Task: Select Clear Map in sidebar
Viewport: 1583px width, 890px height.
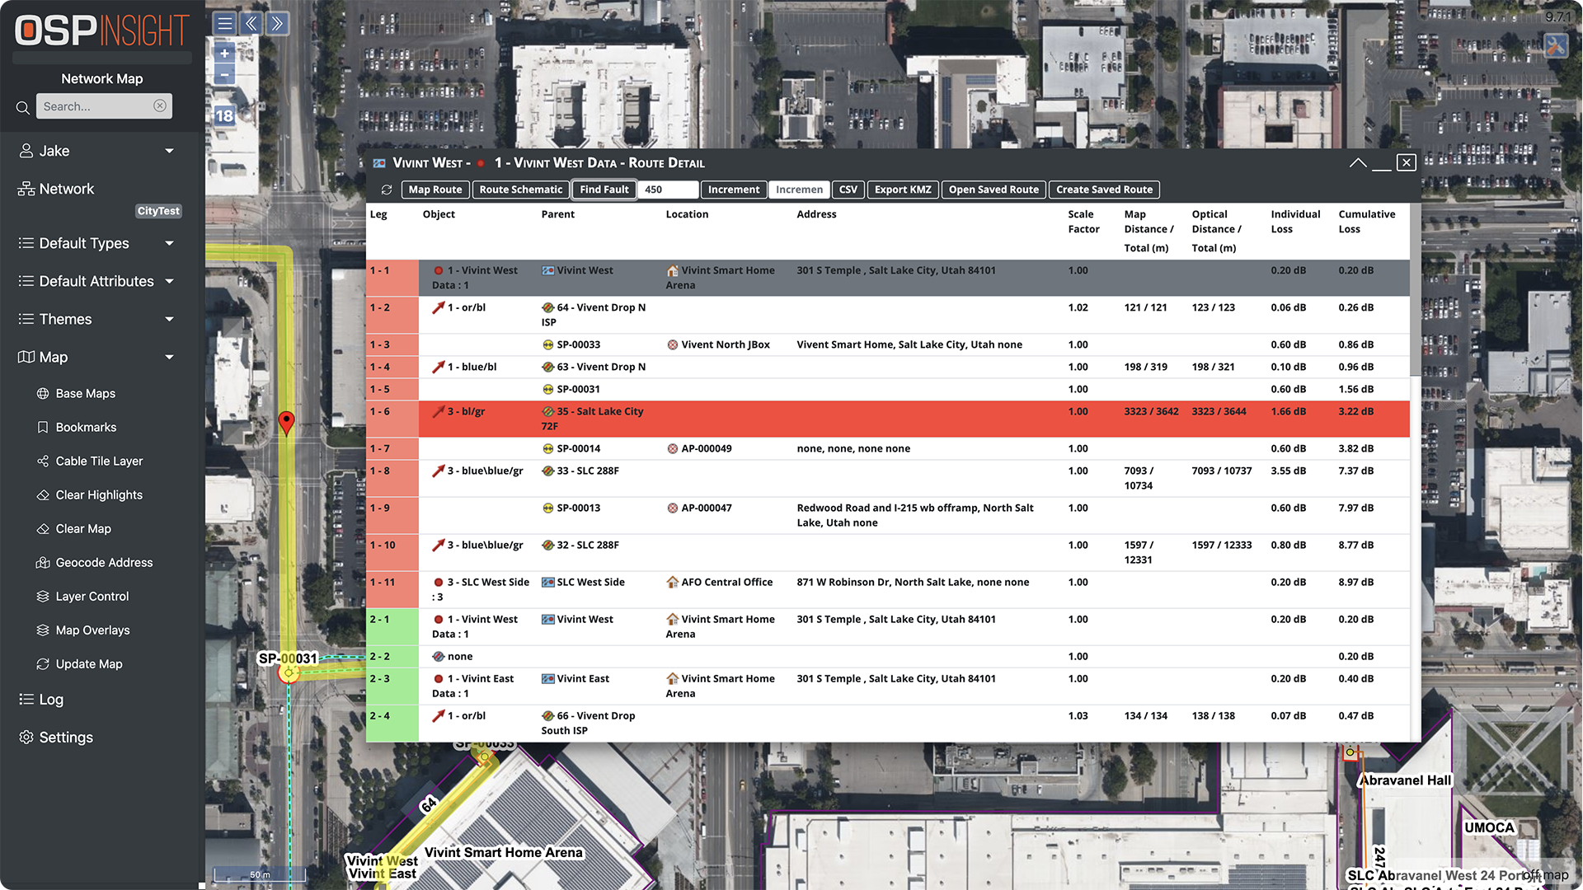Action: (x=83, y=529)
